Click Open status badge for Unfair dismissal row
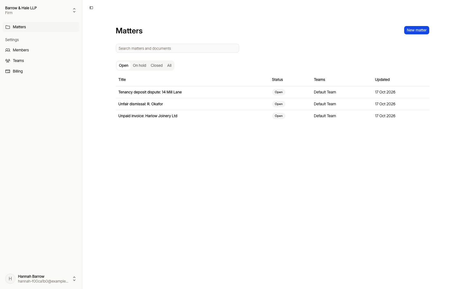 coord(279,104)
